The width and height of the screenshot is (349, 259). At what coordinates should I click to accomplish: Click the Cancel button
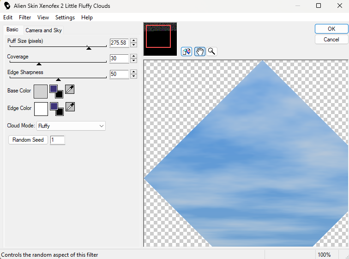331,40
